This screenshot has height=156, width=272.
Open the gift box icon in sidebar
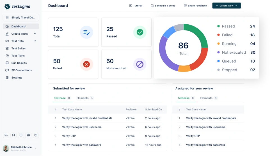28,135
